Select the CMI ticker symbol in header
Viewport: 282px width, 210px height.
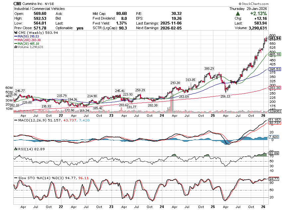(x=18, y=3)
